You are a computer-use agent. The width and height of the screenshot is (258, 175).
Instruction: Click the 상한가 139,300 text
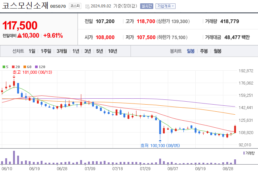pyautogui.click(x=173, y=21)
